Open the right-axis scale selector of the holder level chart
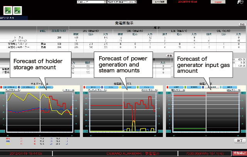Viewport: 247px width, 157px height. tap(69, 90)
